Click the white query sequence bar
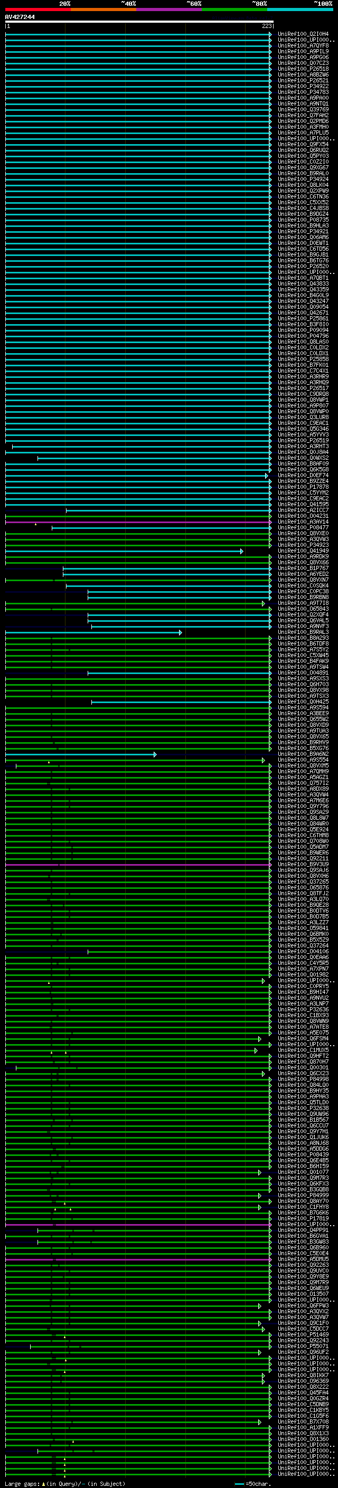338x1488 pixels. pyautogui.click(x=139, y=21)
